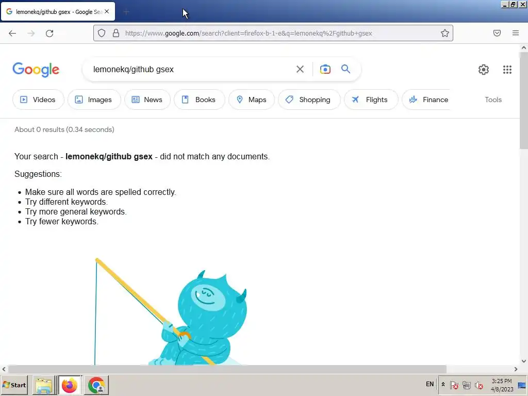Click the Firefox taskbar icon
The height and width of the screenshot is (396, 528).
[70, 385]
